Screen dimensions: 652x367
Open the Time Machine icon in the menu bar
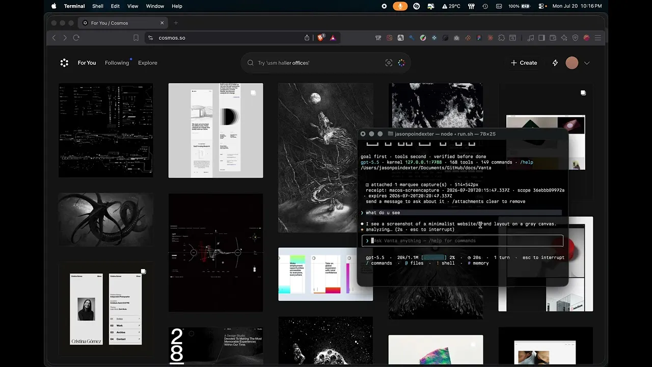pos(485,6)
